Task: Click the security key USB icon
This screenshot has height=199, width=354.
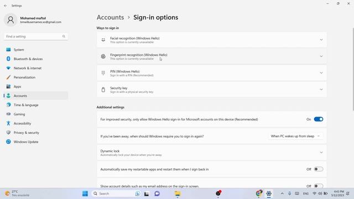Action: [103, 90]
